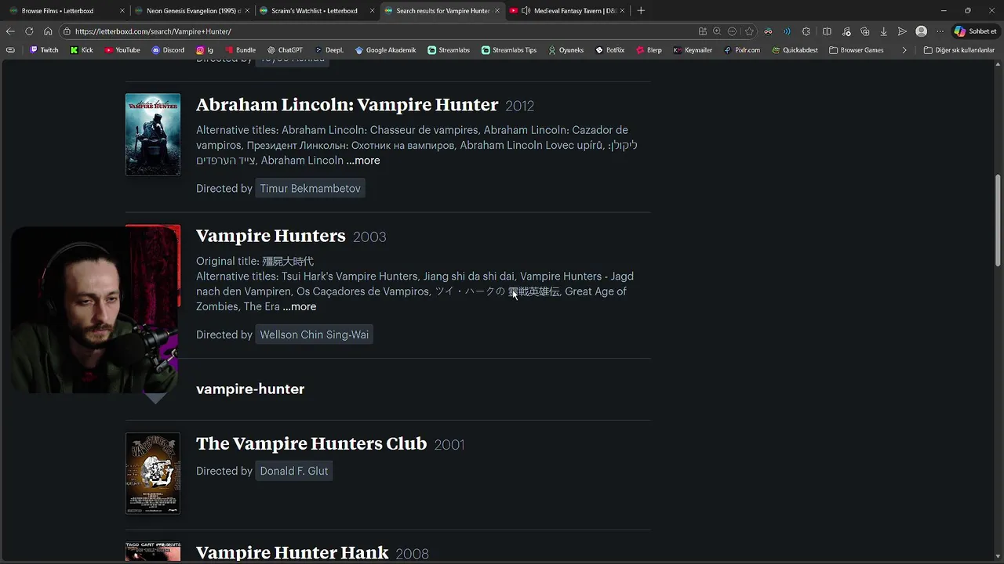Expand more titles for Vampire Hunters
The image size is (1004, 564).
(x=300, y=306)
